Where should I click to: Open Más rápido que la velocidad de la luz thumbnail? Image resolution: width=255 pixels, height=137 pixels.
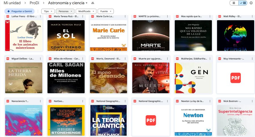pyautogui.click(x=193, y=35)
